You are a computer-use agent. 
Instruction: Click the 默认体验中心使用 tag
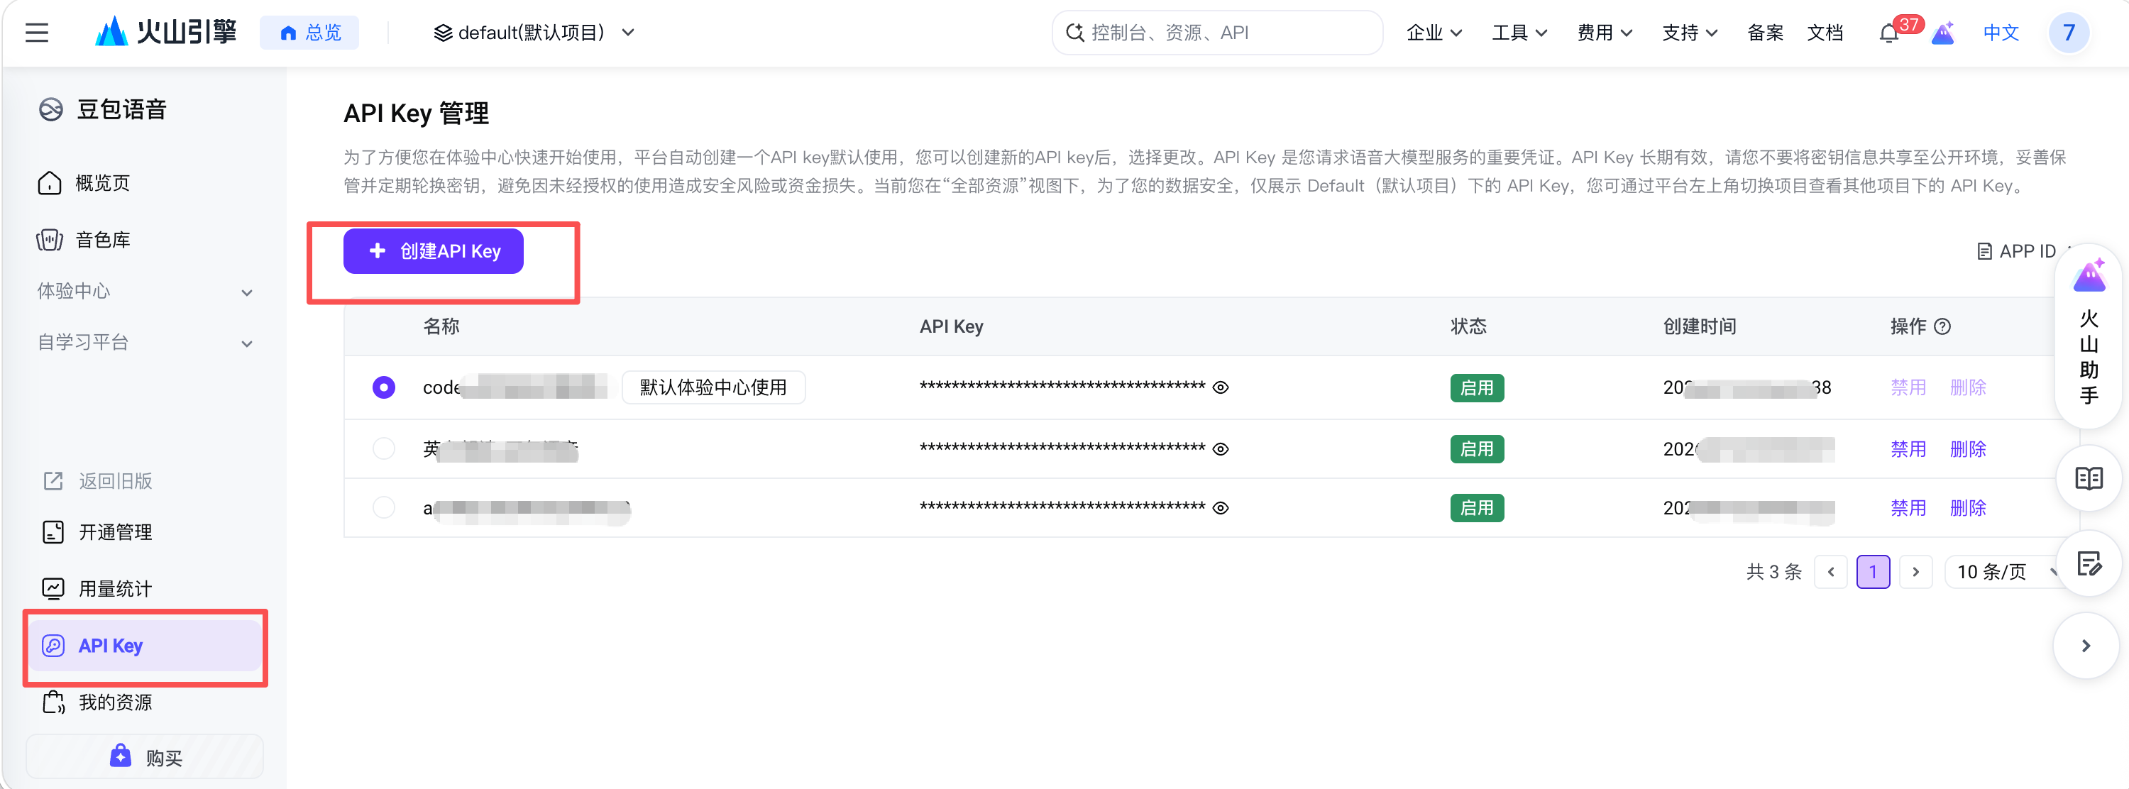coord(713,387)
